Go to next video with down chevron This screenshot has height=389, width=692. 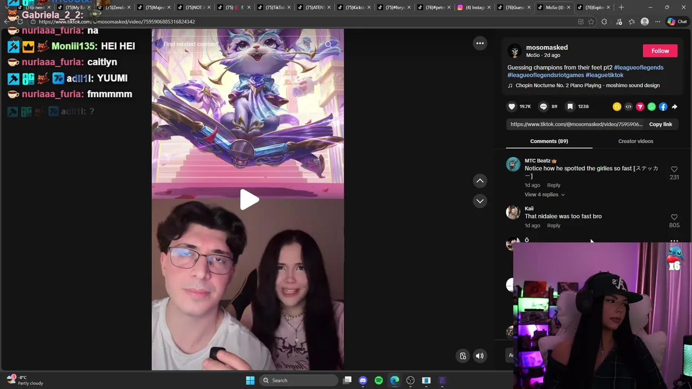point(480,201)
